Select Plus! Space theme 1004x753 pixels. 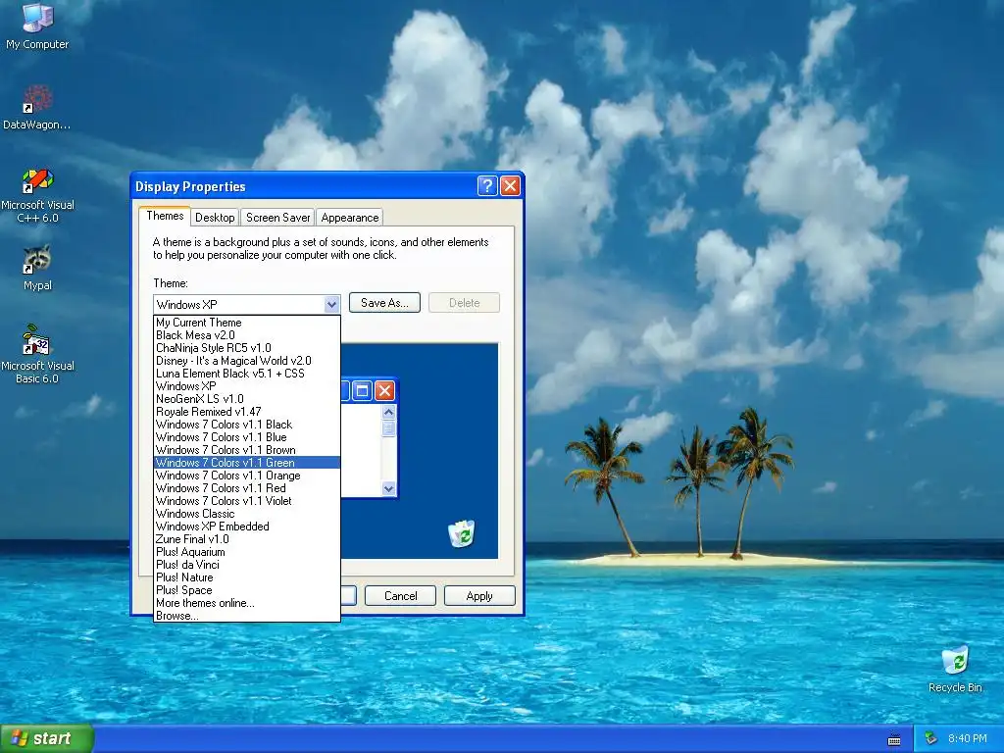pyautogui.click(x=247, y=590)
